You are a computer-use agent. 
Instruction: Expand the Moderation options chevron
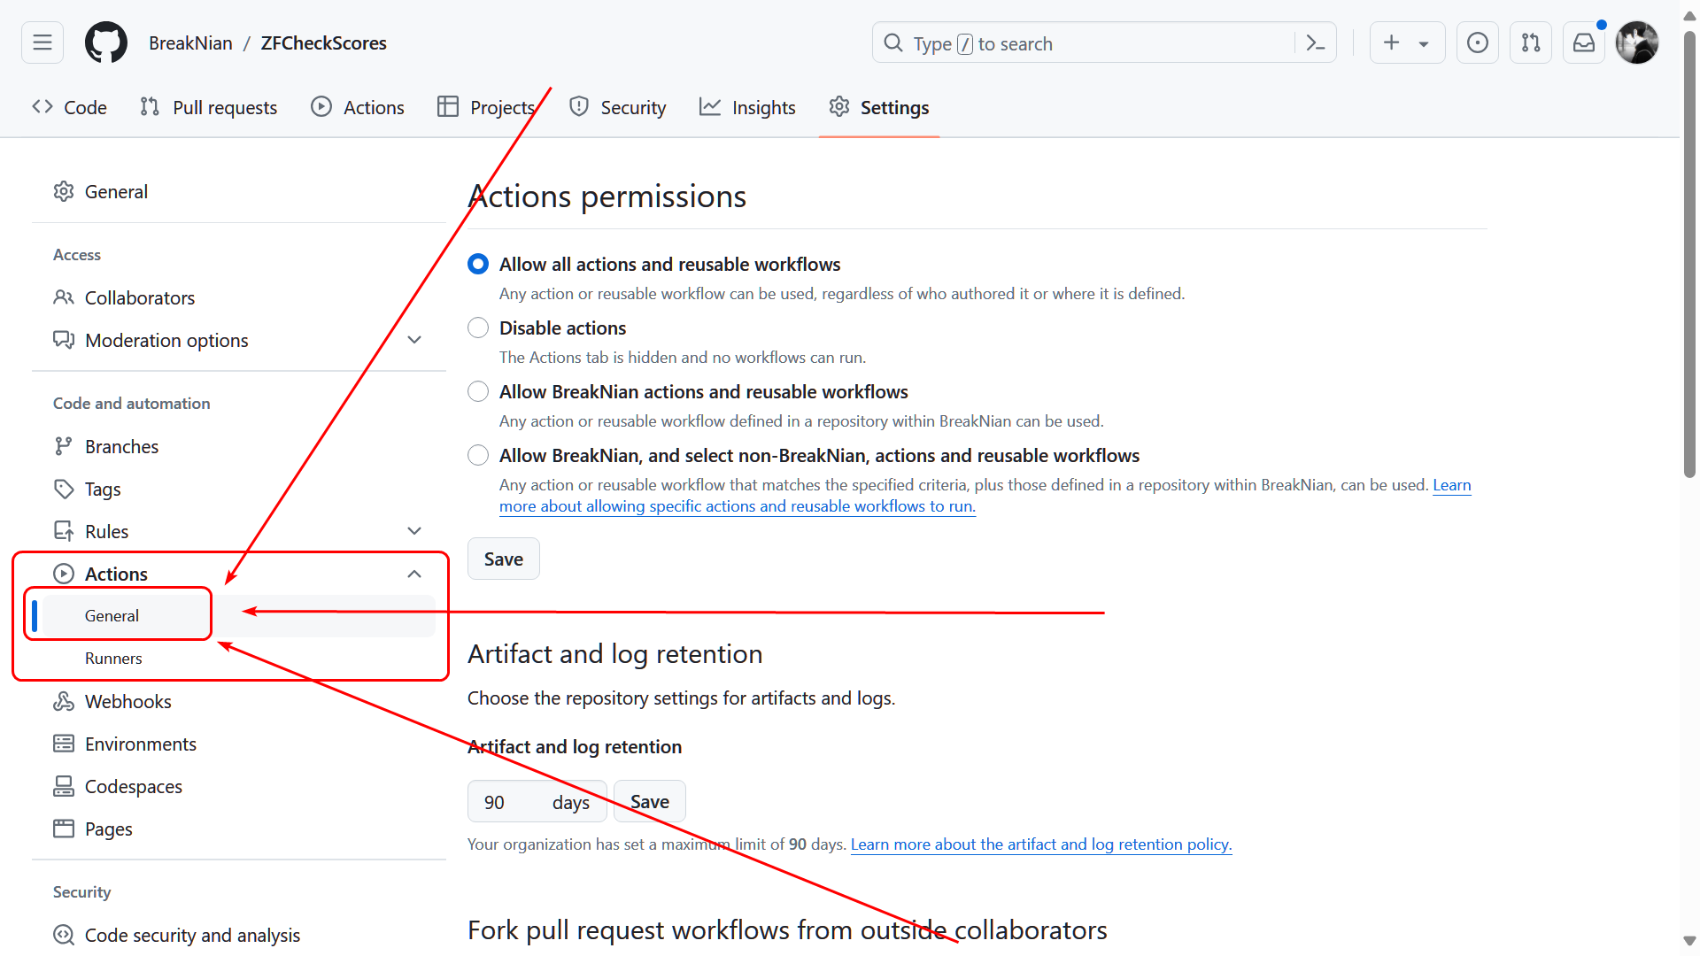(x=414, y=340)
